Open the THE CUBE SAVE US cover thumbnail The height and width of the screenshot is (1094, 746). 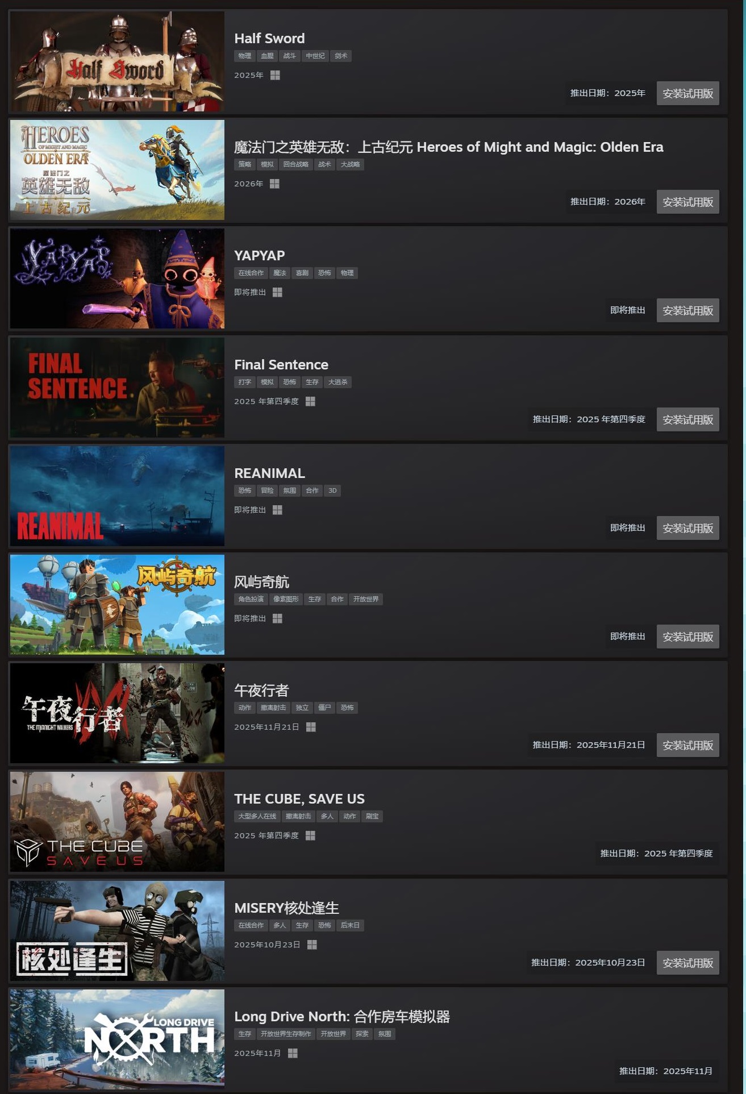click(x=117, y=822)
